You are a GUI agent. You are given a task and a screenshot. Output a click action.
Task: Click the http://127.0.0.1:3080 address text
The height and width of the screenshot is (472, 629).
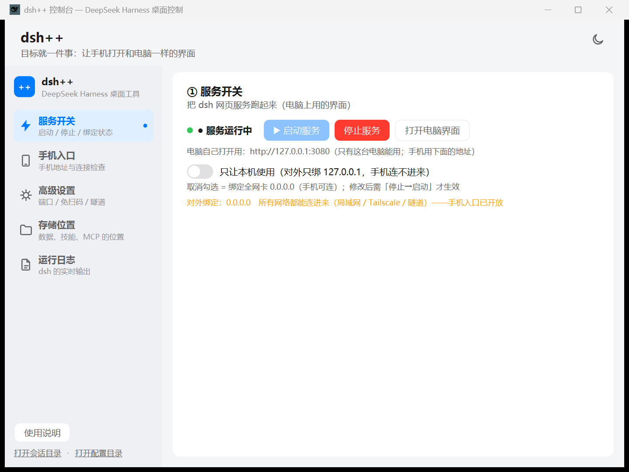[290, 151]
